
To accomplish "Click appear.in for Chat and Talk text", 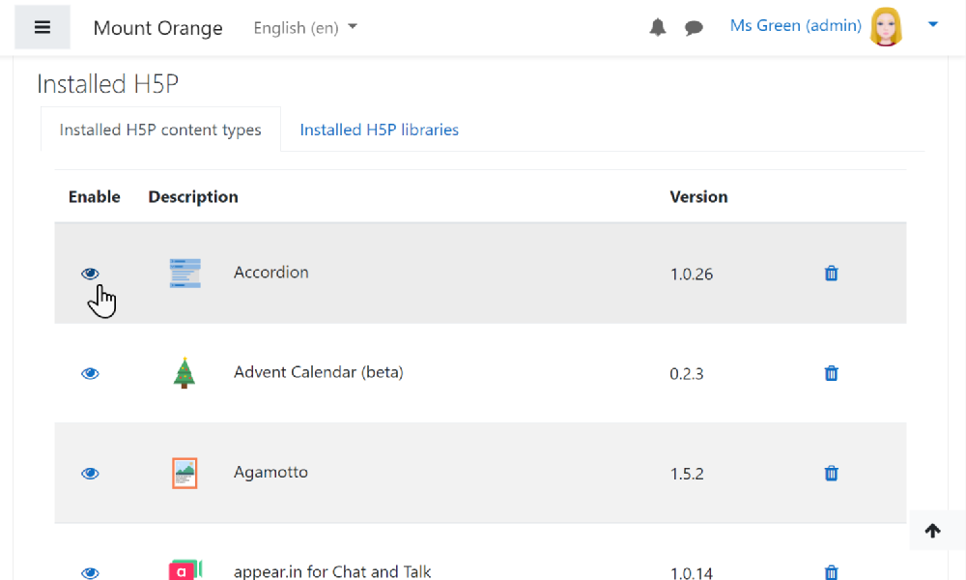I will [x=332, y=571].
